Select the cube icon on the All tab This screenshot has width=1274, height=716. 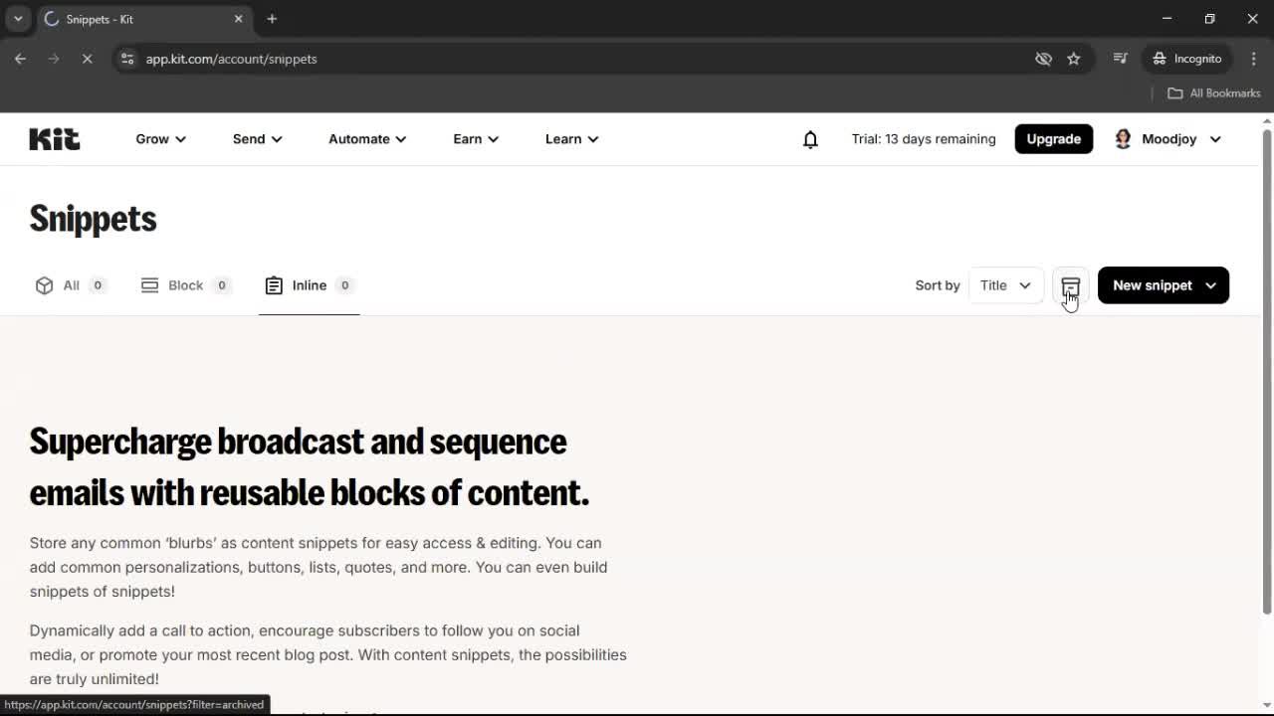pos(45,285)
